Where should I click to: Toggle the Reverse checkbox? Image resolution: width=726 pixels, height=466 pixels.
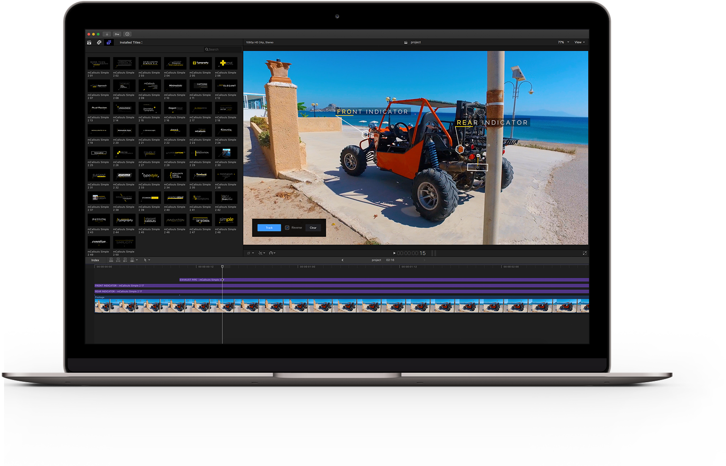pos(287,228)
